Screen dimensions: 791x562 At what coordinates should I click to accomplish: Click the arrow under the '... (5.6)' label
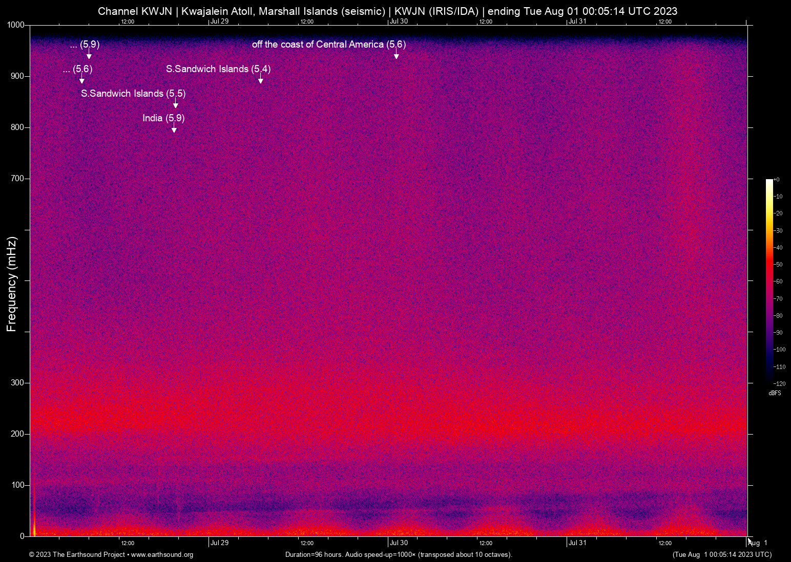(81, 80)
